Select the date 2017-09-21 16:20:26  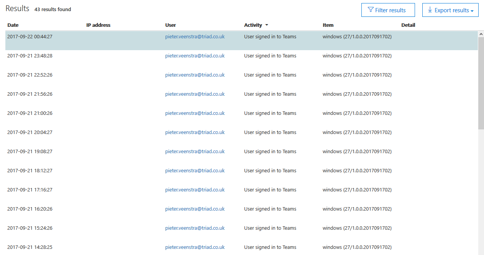pyautogui.click(x=30, y=209)
